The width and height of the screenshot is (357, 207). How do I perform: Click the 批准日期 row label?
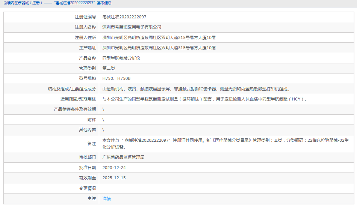pos(88,168)
